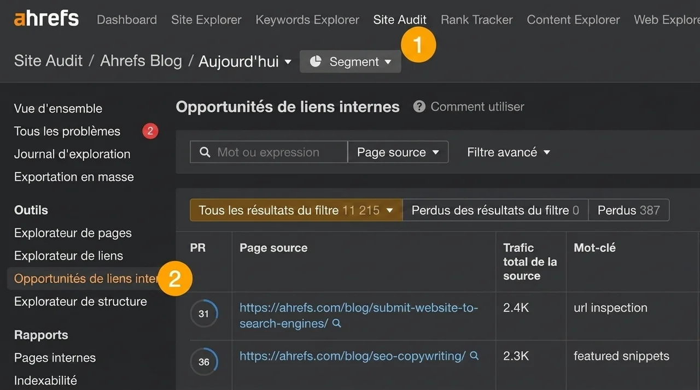
Task: Click Ahrefs Blog breadcrumb link
Action: tap(141, 61)
